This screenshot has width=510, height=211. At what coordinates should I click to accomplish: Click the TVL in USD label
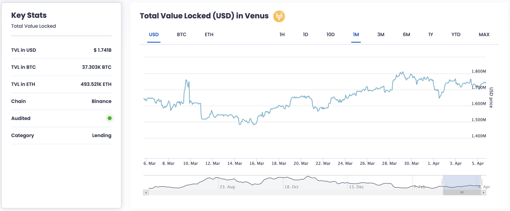click(24, 50)
